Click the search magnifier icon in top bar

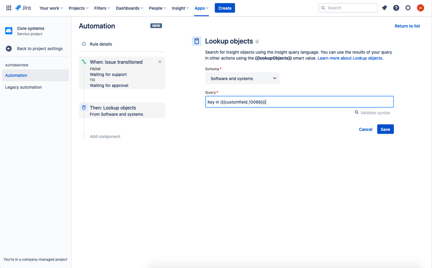[x=323, y=8]
